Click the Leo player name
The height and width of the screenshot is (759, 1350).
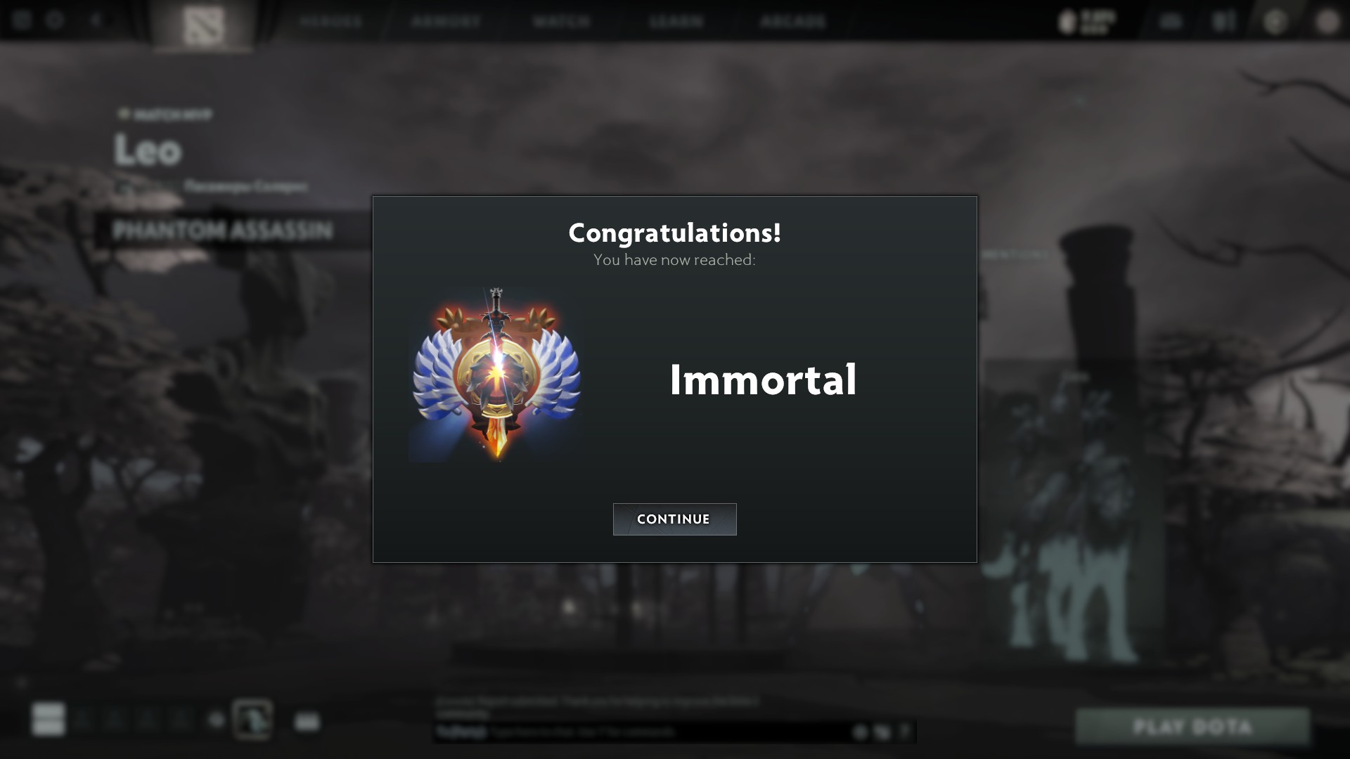pyautogui.click(x=148, y=150)
